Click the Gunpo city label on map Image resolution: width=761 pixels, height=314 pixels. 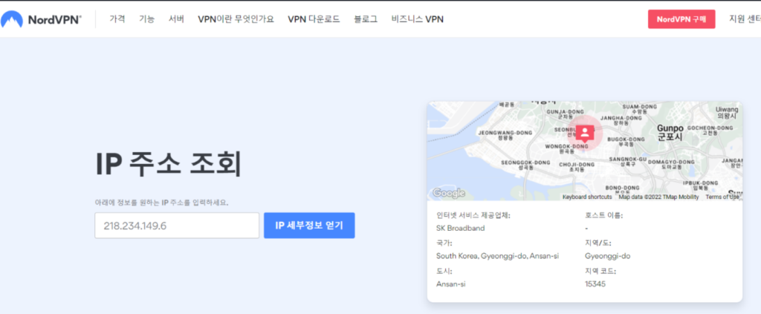point(670,132)
